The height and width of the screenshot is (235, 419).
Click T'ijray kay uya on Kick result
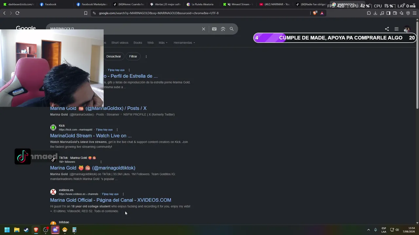click(104, 130)
